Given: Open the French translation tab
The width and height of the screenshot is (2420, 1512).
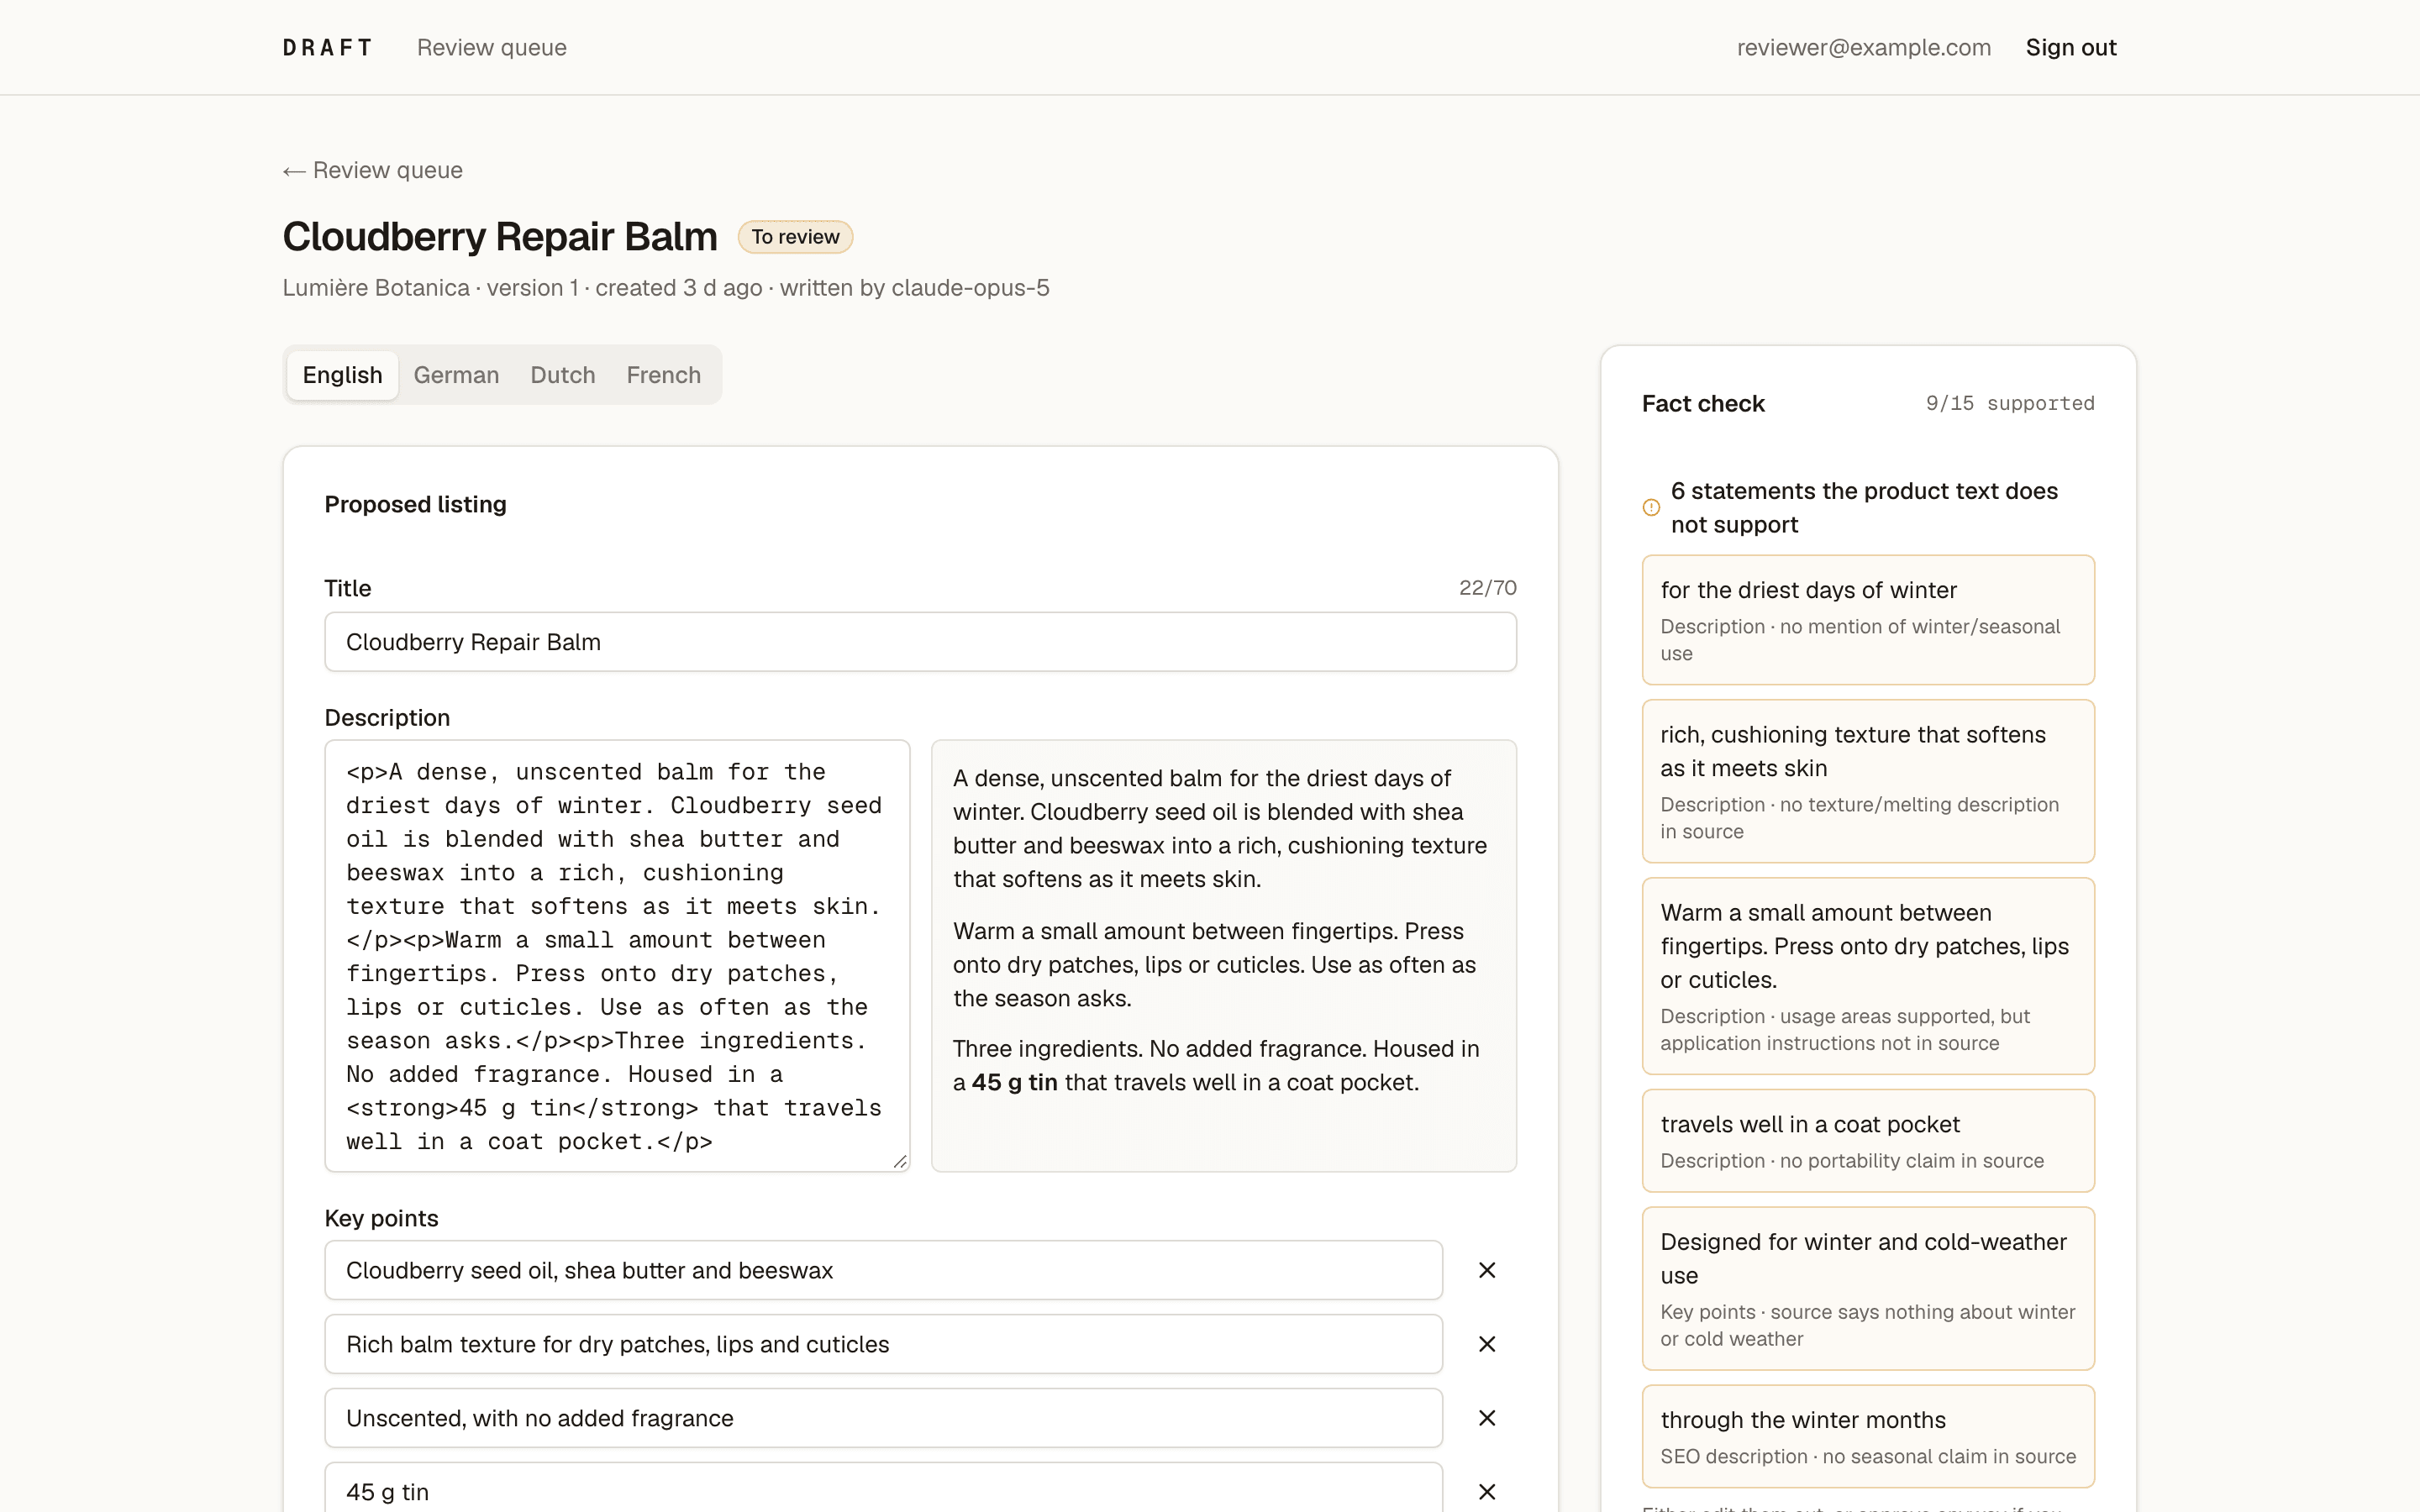Looking at the screenshot, I should point(664,375).
